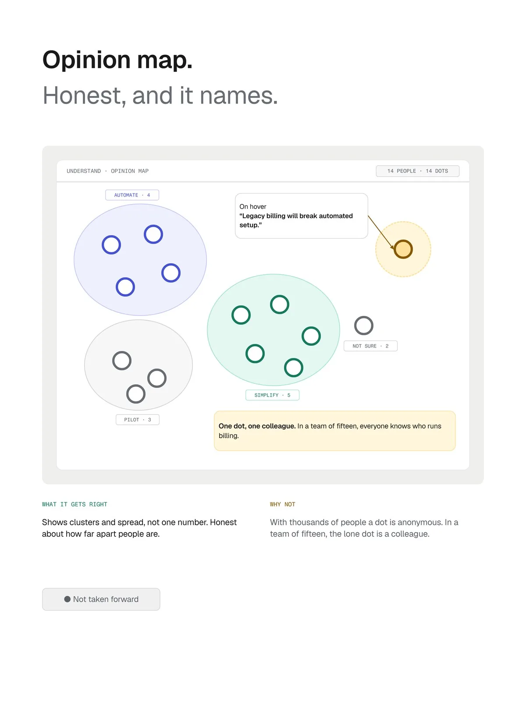Screen dimensions: 526x702
Task: Click the WHAT IT GETS RIGHT heading
Action: click(75, 505)
